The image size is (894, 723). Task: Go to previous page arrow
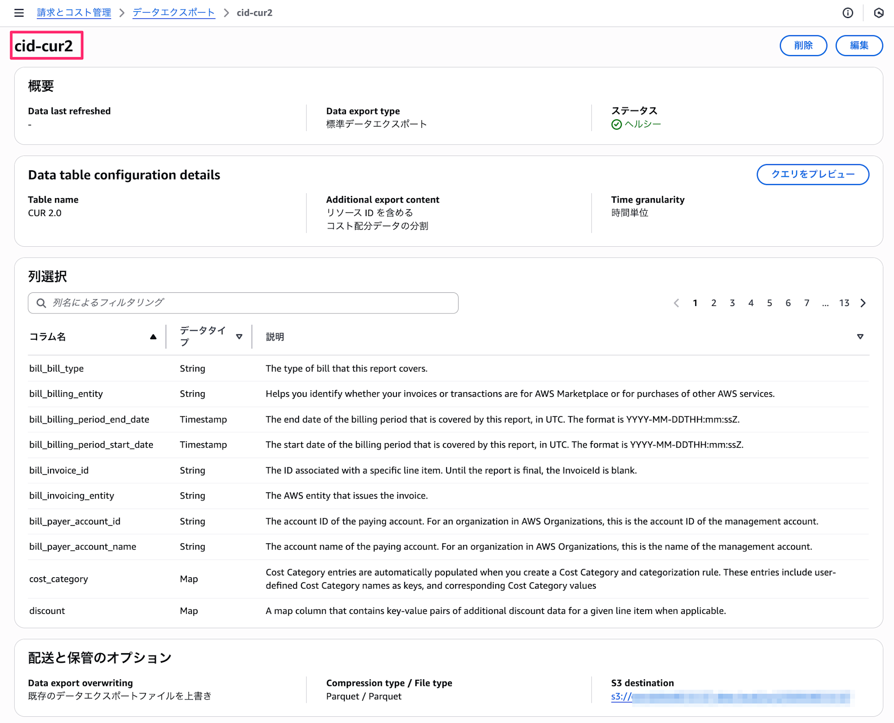[x=676, y=303]
